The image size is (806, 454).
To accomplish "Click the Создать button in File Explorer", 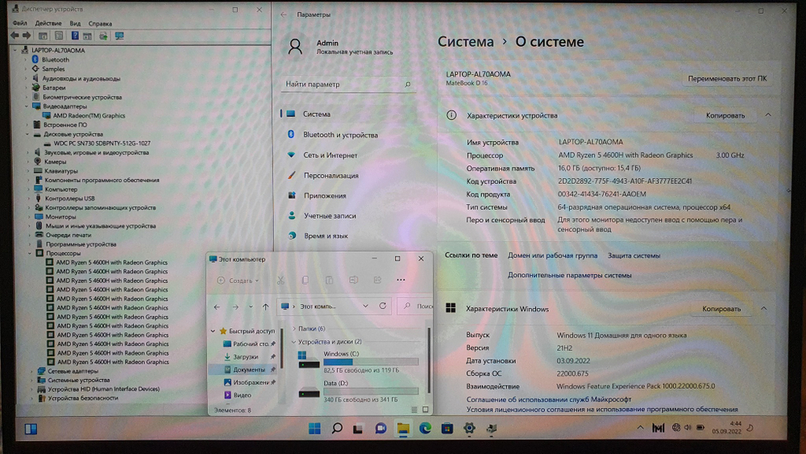I will [238, 281].
